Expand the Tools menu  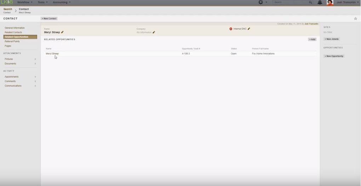click(43, 2)
